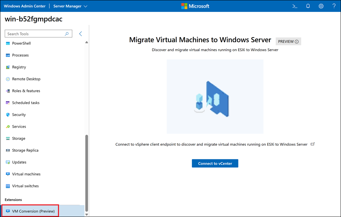The height and width of the screenshot is (217, 341).
Task: Collapse the tools sidebar with the chevron
Action: point(80,34)
